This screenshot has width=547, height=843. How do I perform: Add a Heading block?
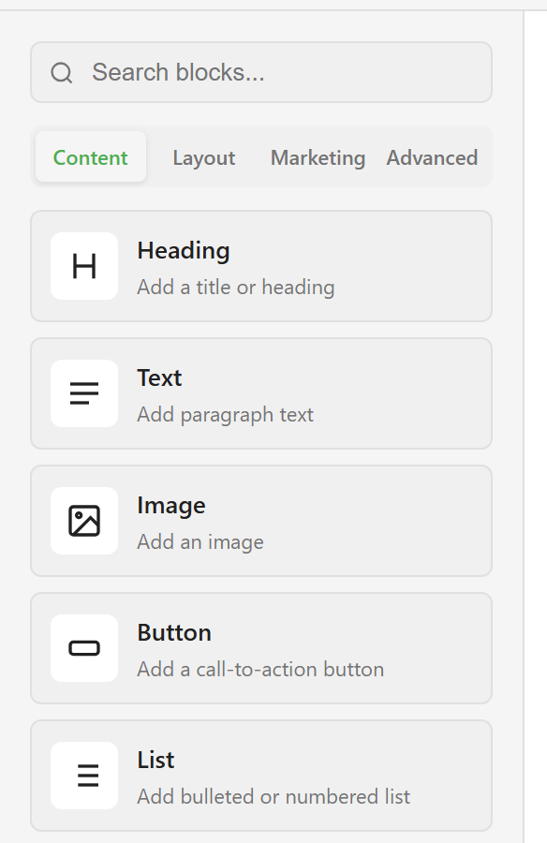tap(261, 266)
